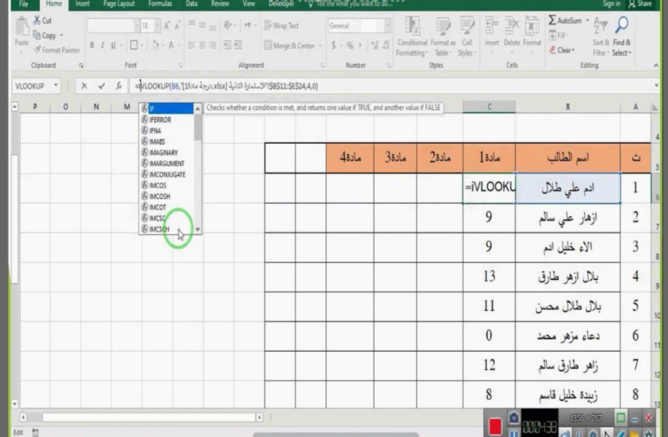Image resolution: width=668 pixels, height=437 pixels.
Task: Cancel the formula entry with X button
Action: 85,86
